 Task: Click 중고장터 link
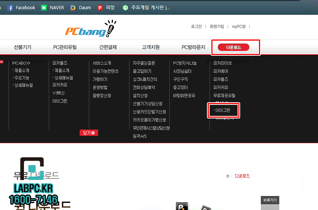[x=180, y=87]
